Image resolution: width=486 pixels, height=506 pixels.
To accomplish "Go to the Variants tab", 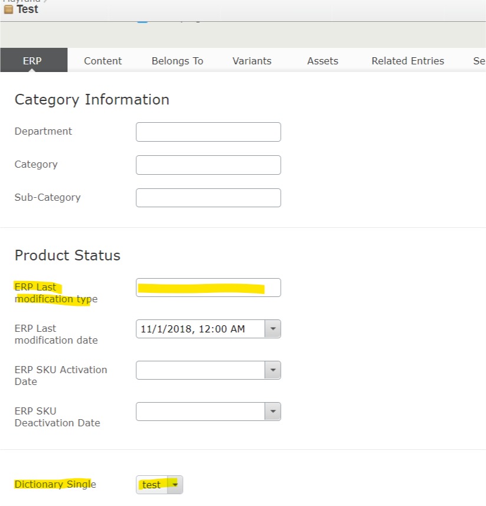I will tap(252, 61).
